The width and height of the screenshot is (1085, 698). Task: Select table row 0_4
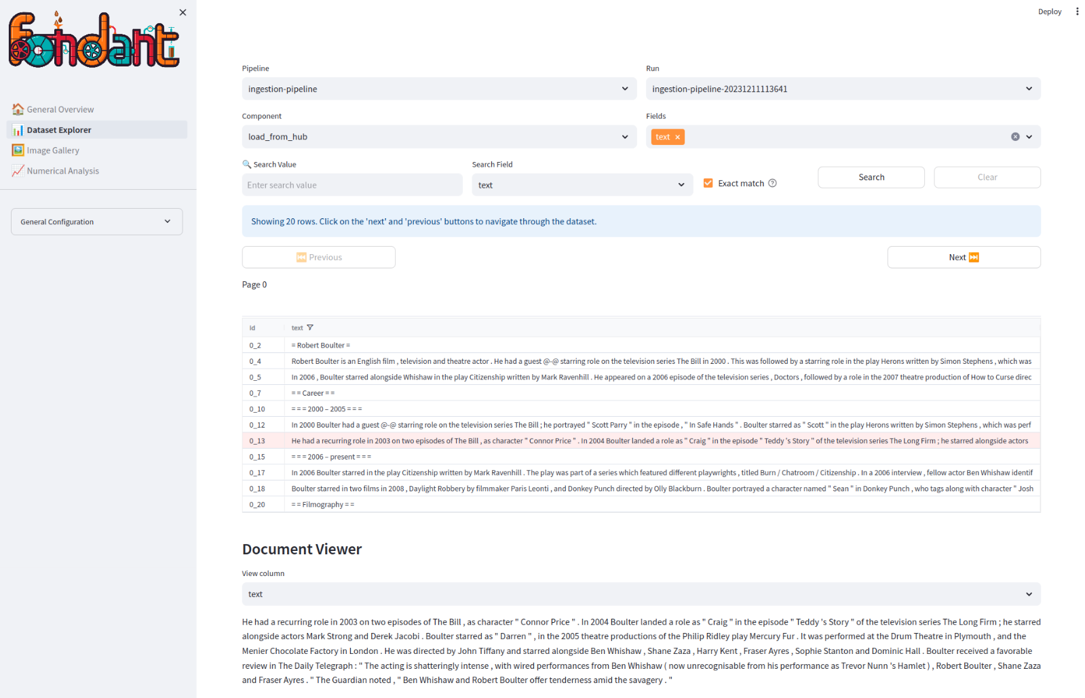coord(641,361)
